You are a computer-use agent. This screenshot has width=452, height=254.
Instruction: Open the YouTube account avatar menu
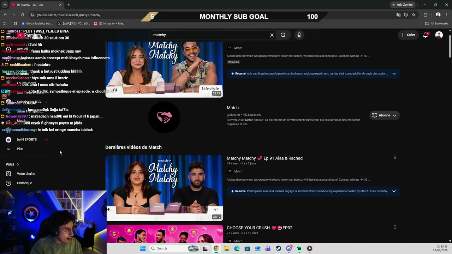(439, 35)
